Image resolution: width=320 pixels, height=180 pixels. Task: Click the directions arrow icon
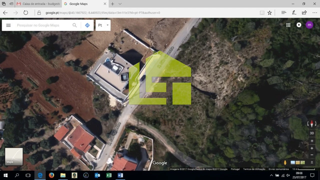pos(87,25)
